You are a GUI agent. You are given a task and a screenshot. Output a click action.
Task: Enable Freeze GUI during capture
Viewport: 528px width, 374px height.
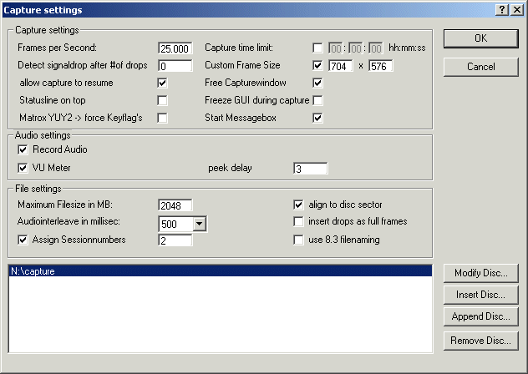(x=317, y=100)
